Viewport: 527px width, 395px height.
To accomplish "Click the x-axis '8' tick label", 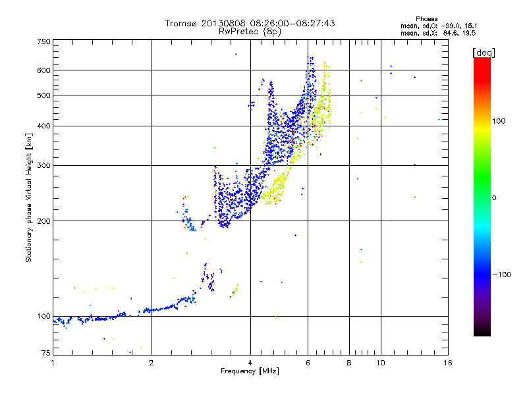I will click(x=349, y=363).
